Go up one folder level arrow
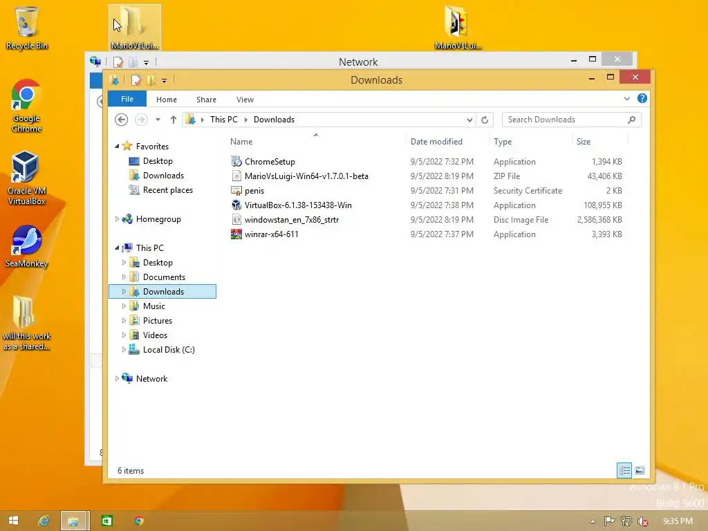The height and width of the screenshot is (531, 708). 174,120
